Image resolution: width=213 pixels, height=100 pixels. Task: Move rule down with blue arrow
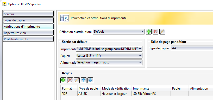(x=90, y=80)
